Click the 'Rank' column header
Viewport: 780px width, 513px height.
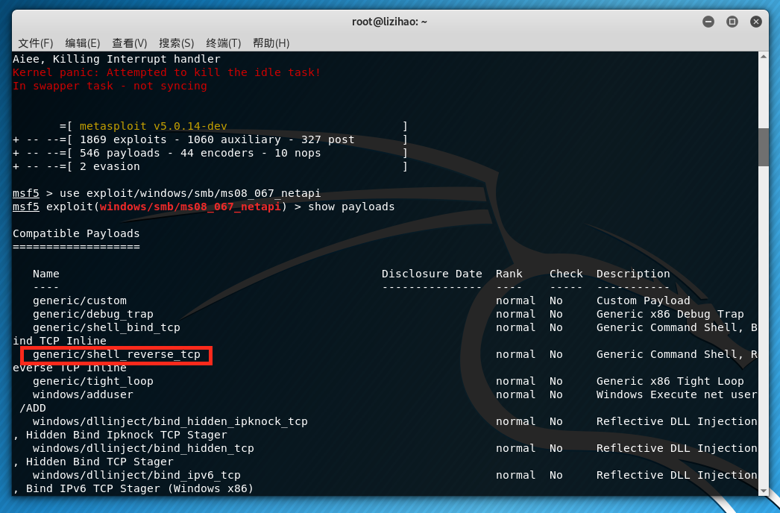509,274
